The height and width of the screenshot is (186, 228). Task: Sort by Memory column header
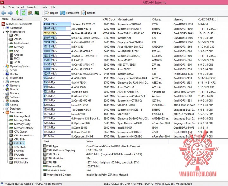tap(184, 20)
